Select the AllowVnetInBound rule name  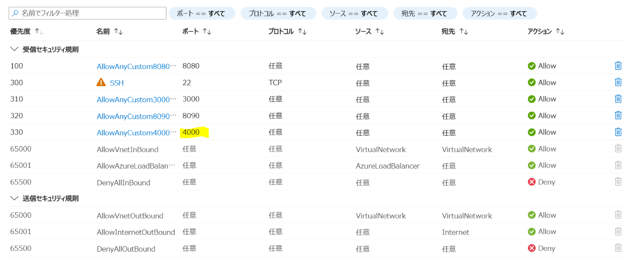[128, 149]
